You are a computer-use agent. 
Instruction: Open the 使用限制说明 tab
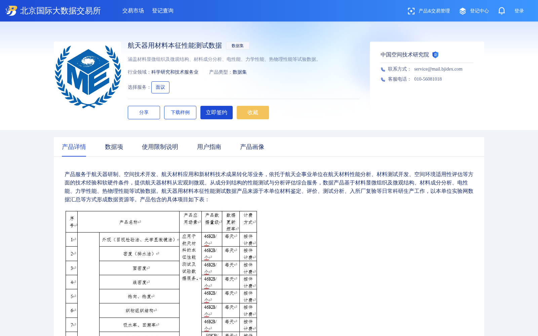(x=160, y=147)
